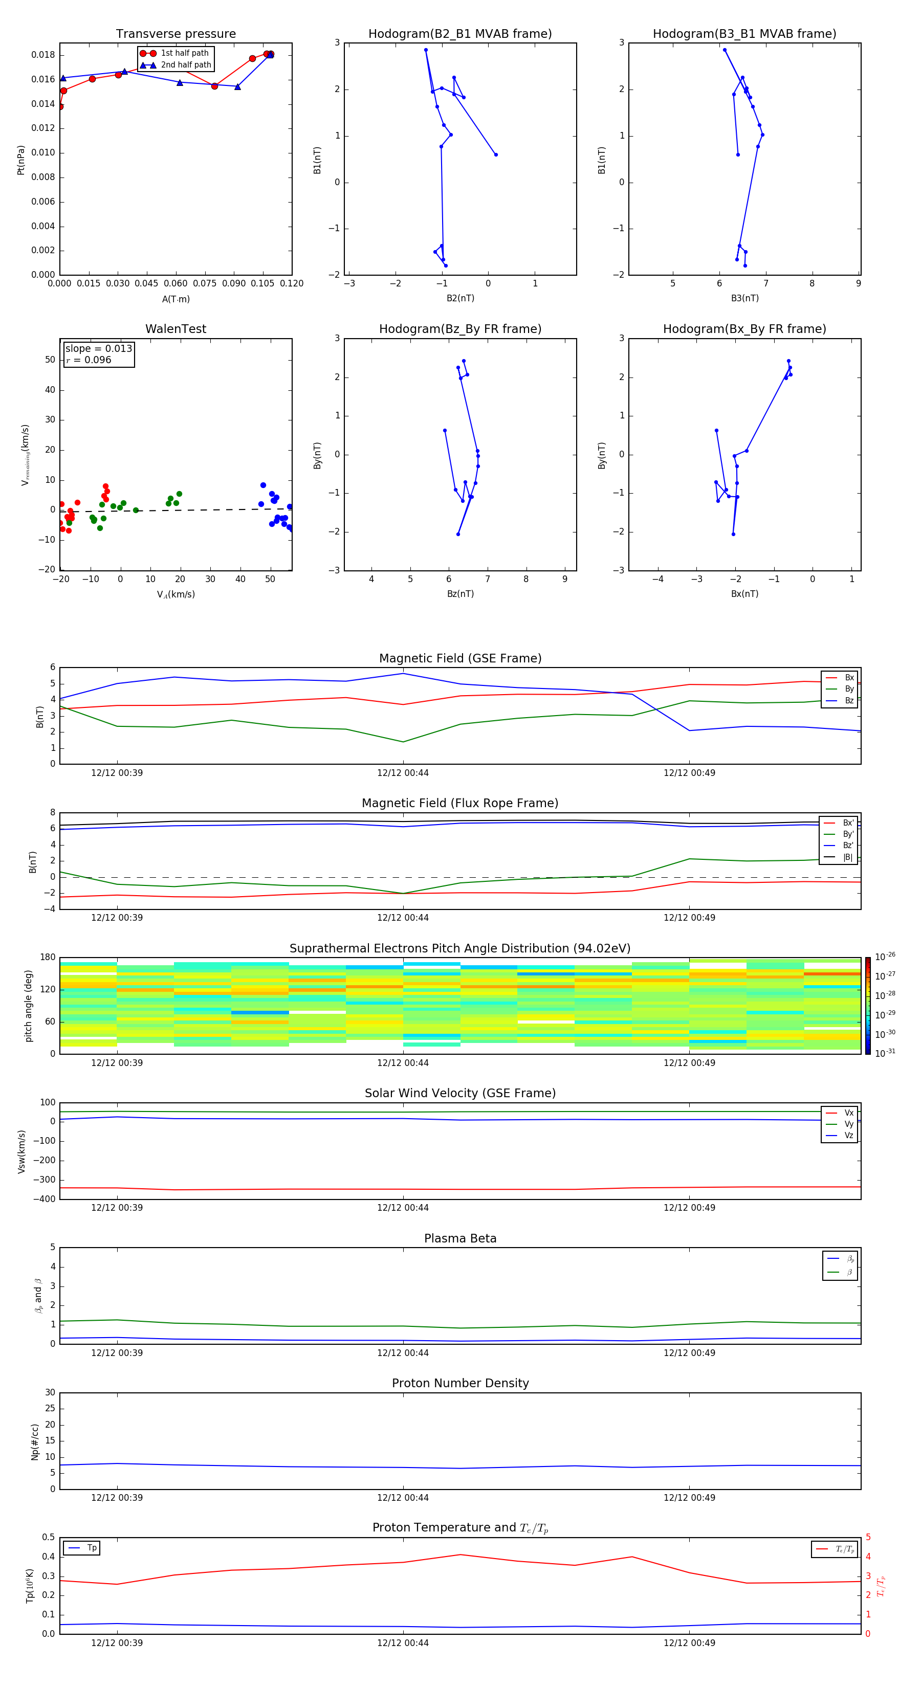The height and width of the screenshot is (1688, 921).
Task: Click the 'VA(km/s)' x-axis label in WalenTest
Action: tap(176, 594)
